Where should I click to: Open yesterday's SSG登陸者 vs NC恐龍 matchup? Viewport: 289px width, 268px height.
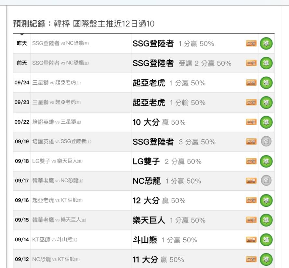[60, 43]
